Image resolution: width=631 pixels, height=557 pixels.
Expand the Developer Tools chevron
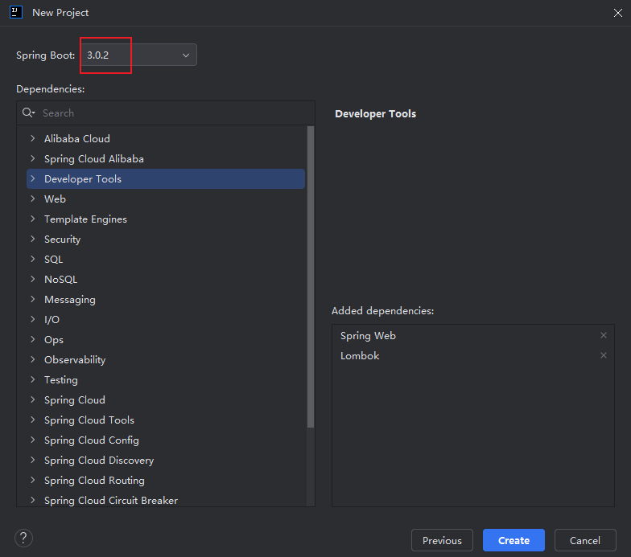(x=33, y=178)
